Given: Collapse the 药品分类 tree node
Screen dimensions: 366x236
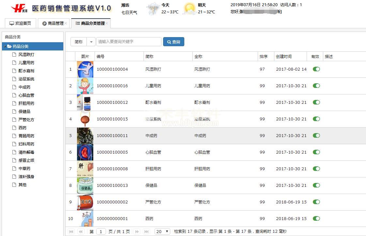Looking at the screenshot, I should click(5, 47).
